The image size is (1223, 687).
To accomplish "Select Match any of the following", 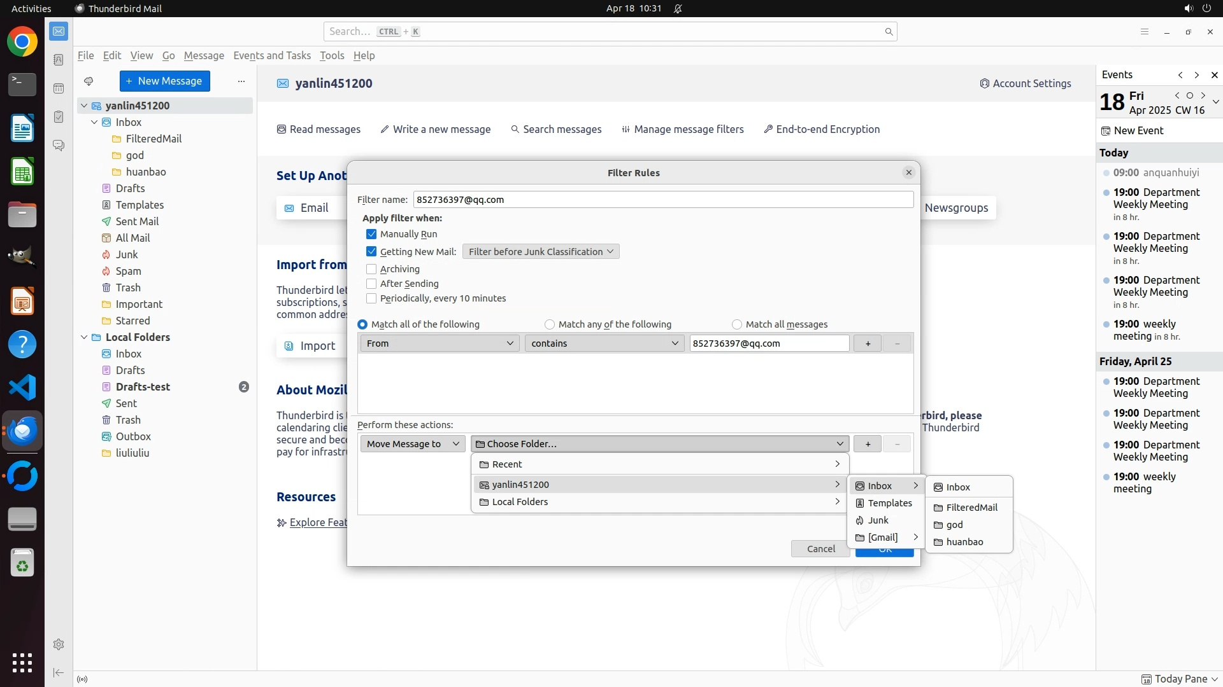I will click(550, 324).
